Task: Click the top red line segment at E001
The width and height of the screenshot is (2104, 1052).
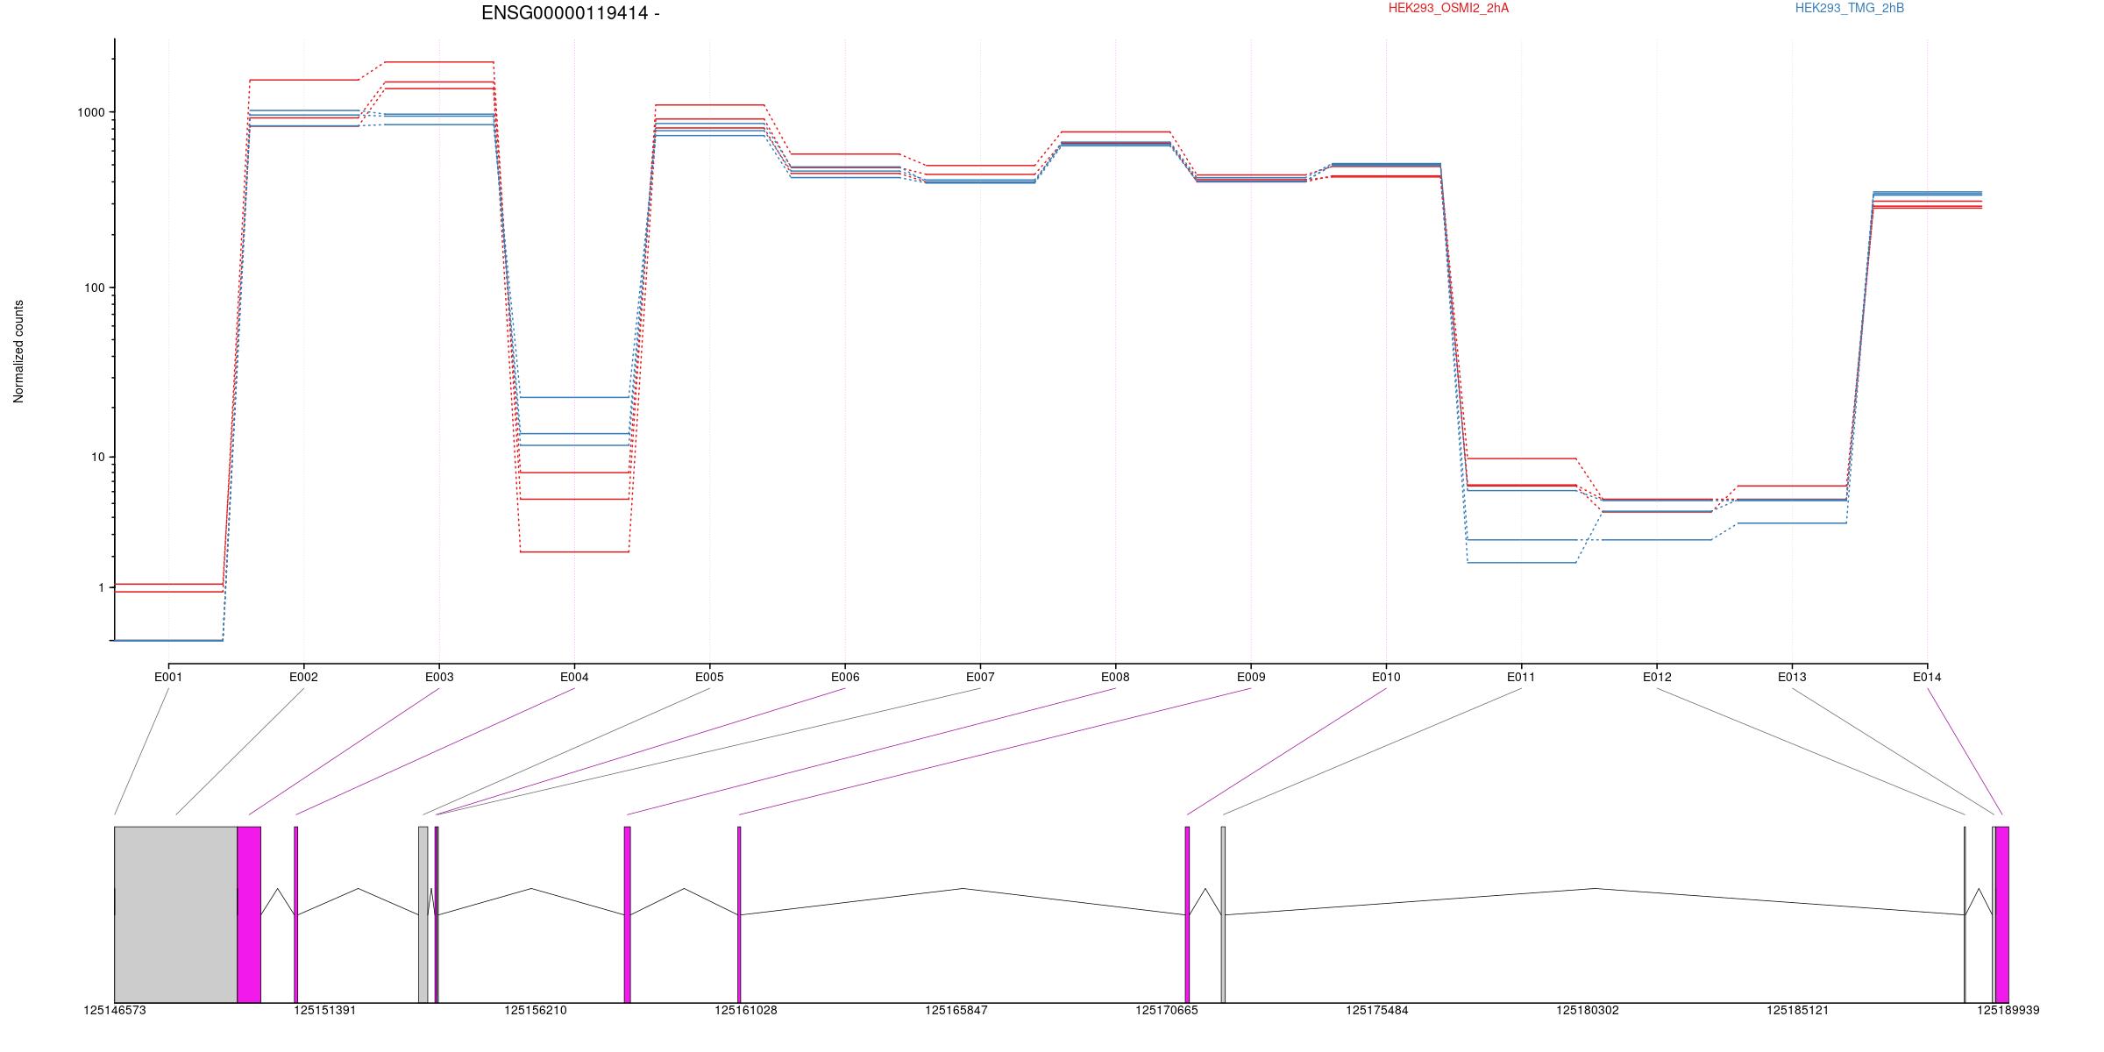Action: [x=168, y=584]
